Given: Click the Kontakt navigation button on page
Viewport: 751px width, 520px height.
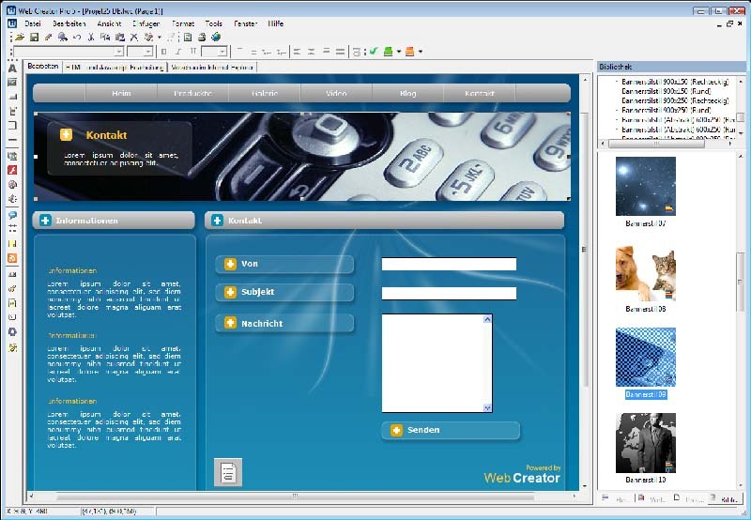Looking at the screenshot, I should click(x=480, y=93).
